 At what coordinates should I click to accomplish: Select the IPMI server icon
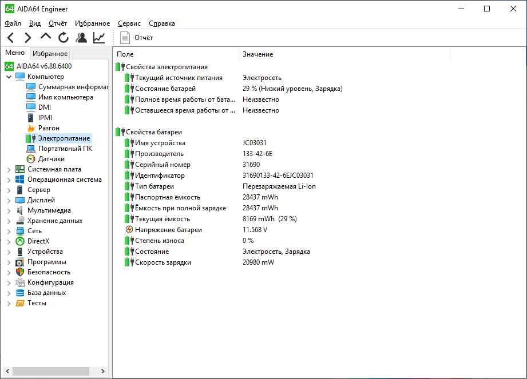pyautogui.click(x=30, y=118)
